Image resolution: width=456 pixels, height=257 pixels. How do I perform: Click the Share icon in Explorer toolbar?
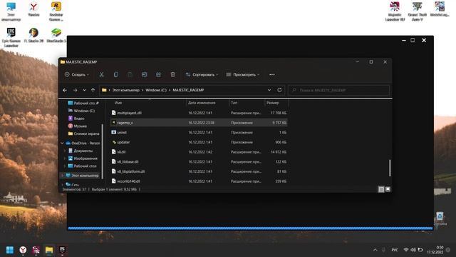coord(158,74)
